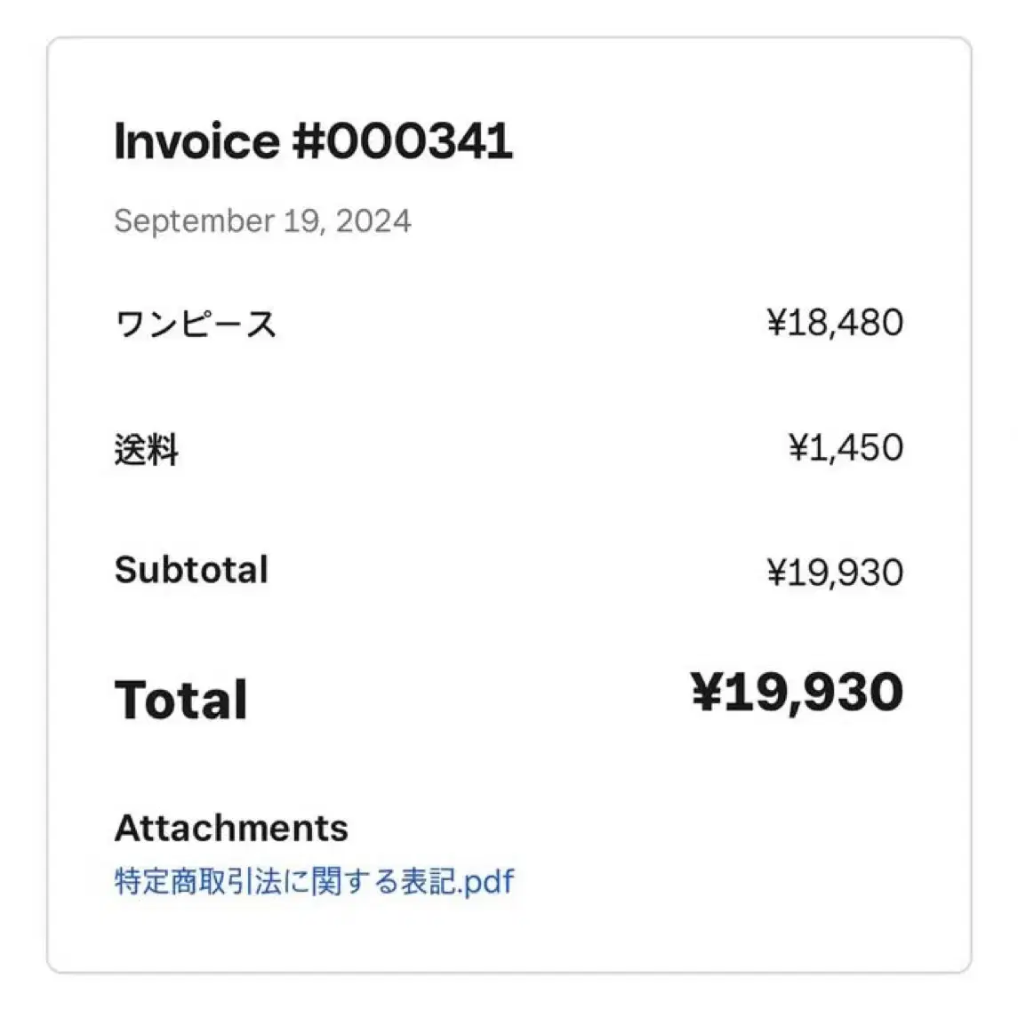This screenshot has height=1018, width=1018.
Task: Select the September 19, 2024 date text
Action: (x=262, y=221)
